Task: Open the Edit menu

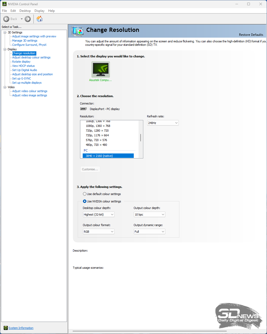Action: (13, 11)
